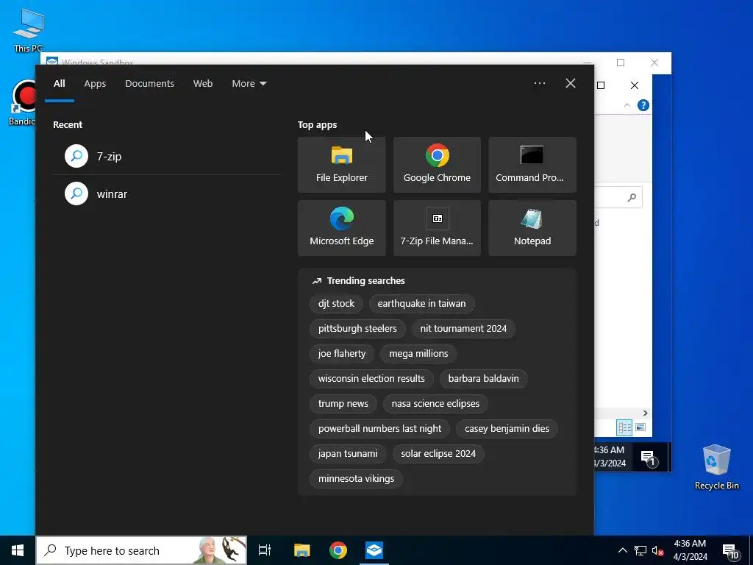
Task: Search trending topic nit tournament 2024
Action: pyautogui.click(x=463, y=329)
